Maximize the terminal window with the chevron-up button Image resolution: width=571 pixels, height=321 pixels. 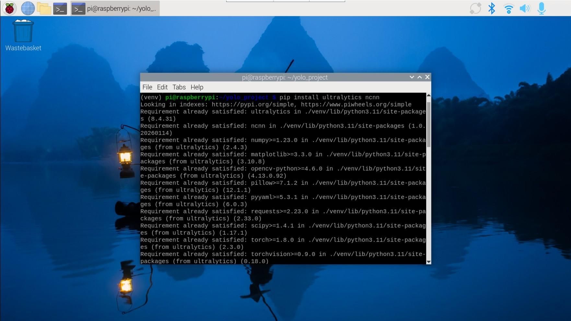click(420, 77)
